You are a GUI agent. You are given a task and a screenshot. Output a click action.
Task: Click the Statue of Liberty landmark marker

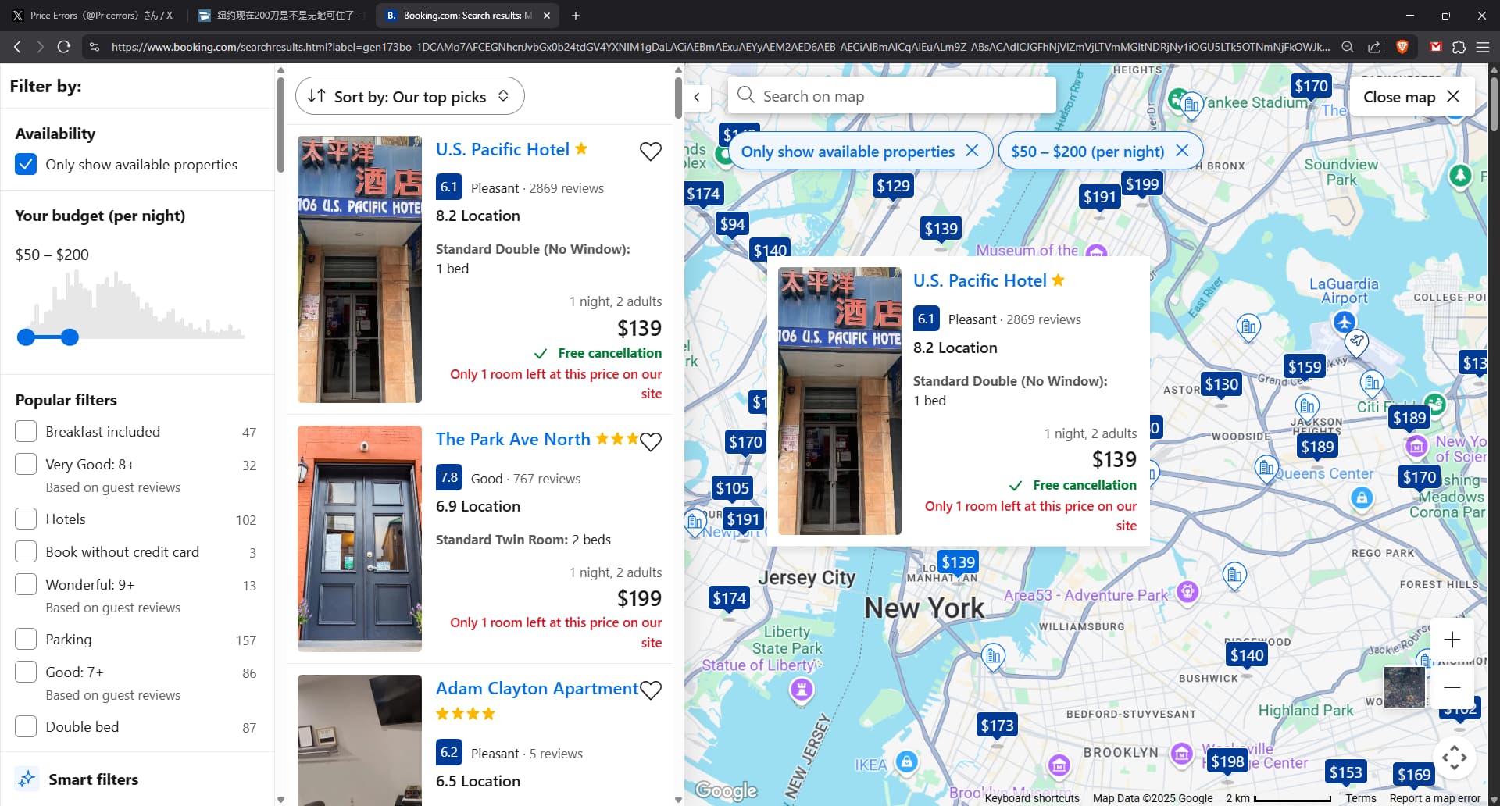(802, 690)
